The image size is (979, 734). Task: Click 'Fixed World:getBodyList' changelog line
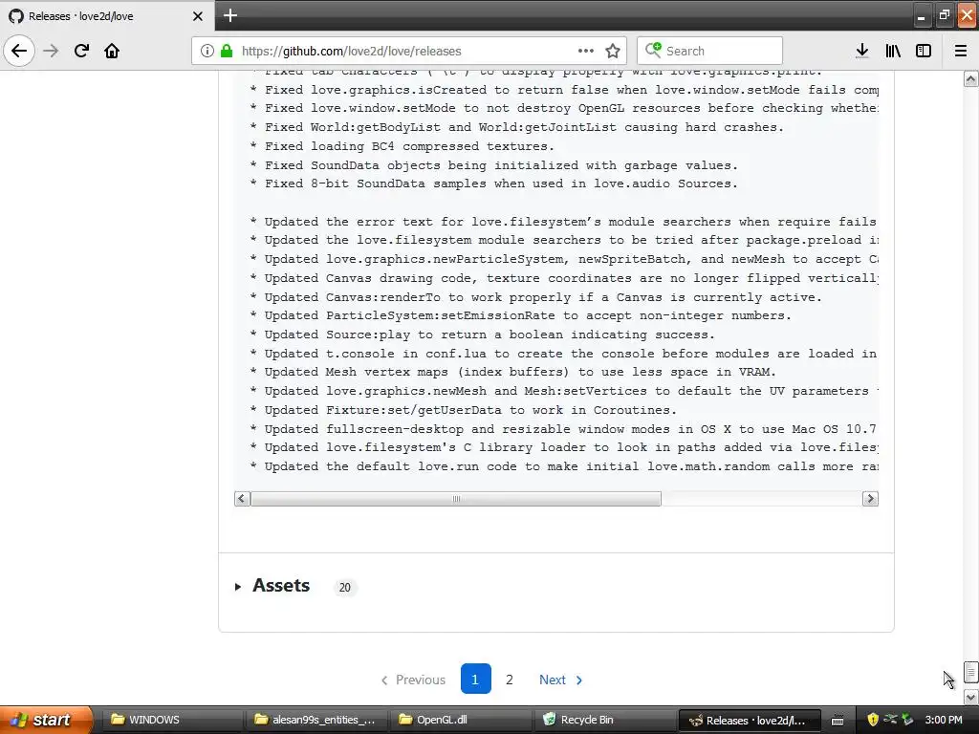[516, 127]
